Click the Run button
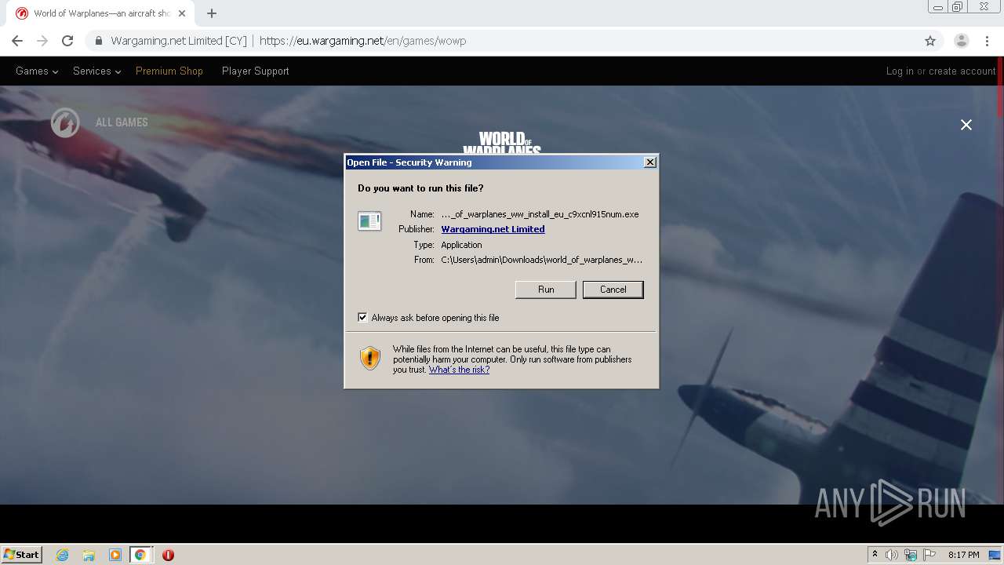Image resolution: width=1004 pixels, height=565 pixels. 546,290
